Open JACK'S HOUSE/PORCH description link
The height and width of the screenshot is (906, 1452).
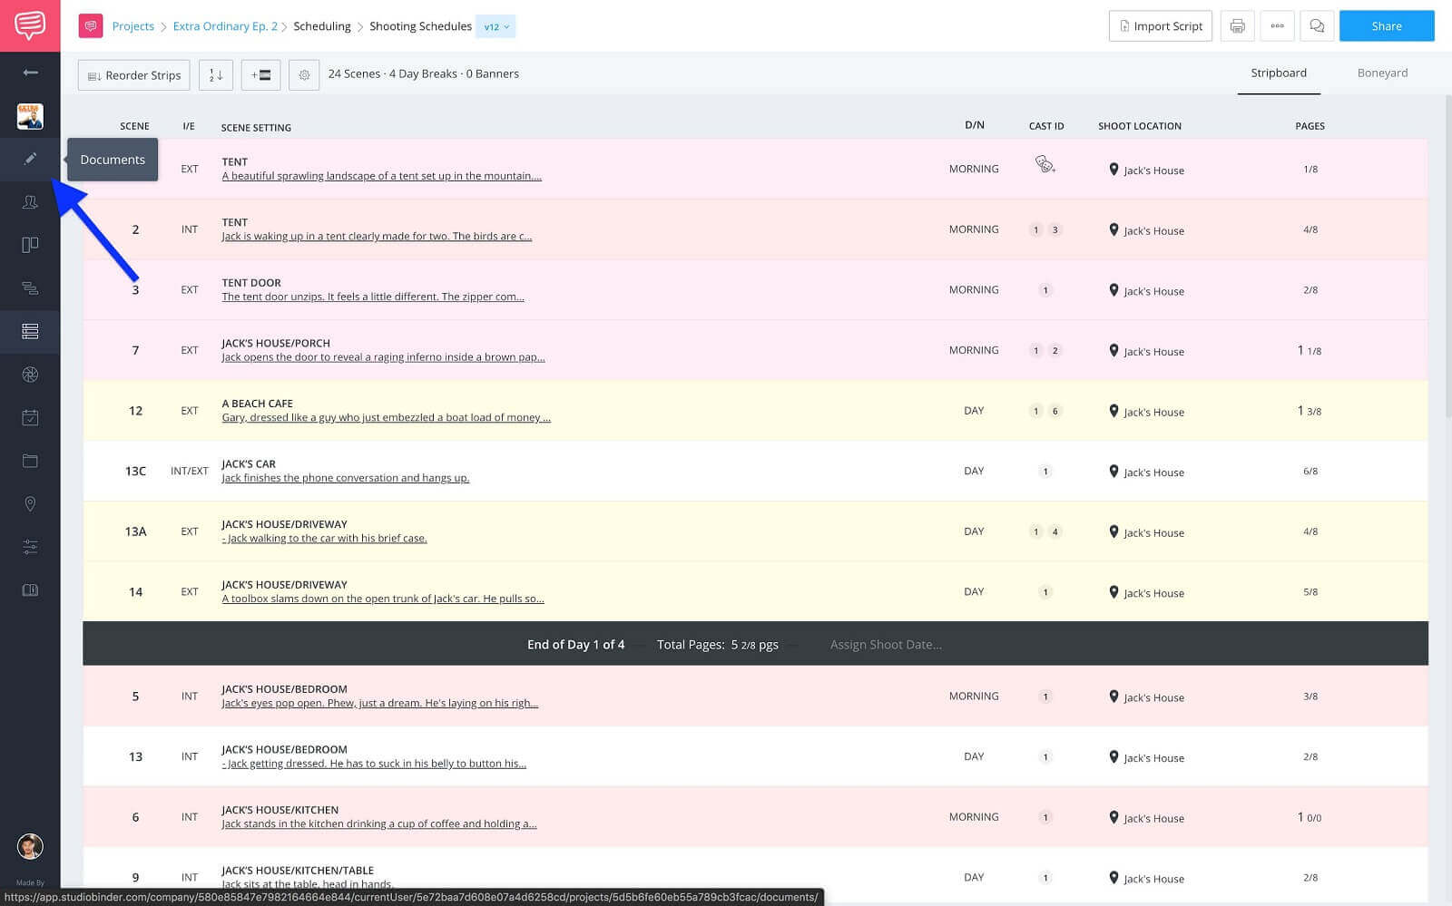(383, 357)
